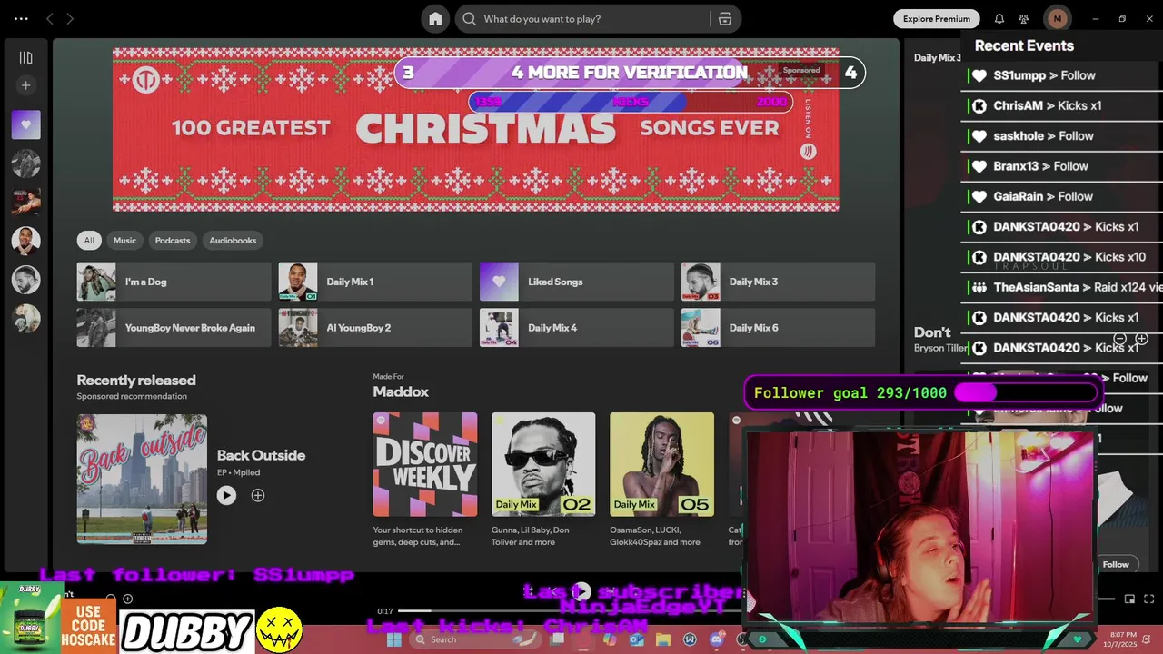Click the search magnifier icon
The height and width of the screenshot is (654, 1163).
point(469,19)
